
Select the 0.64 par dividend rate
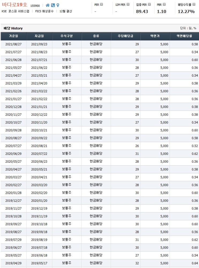tap(195, 263)
